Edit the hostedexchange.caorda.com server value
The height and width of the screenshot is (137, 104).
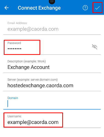[x=40, y=85]
